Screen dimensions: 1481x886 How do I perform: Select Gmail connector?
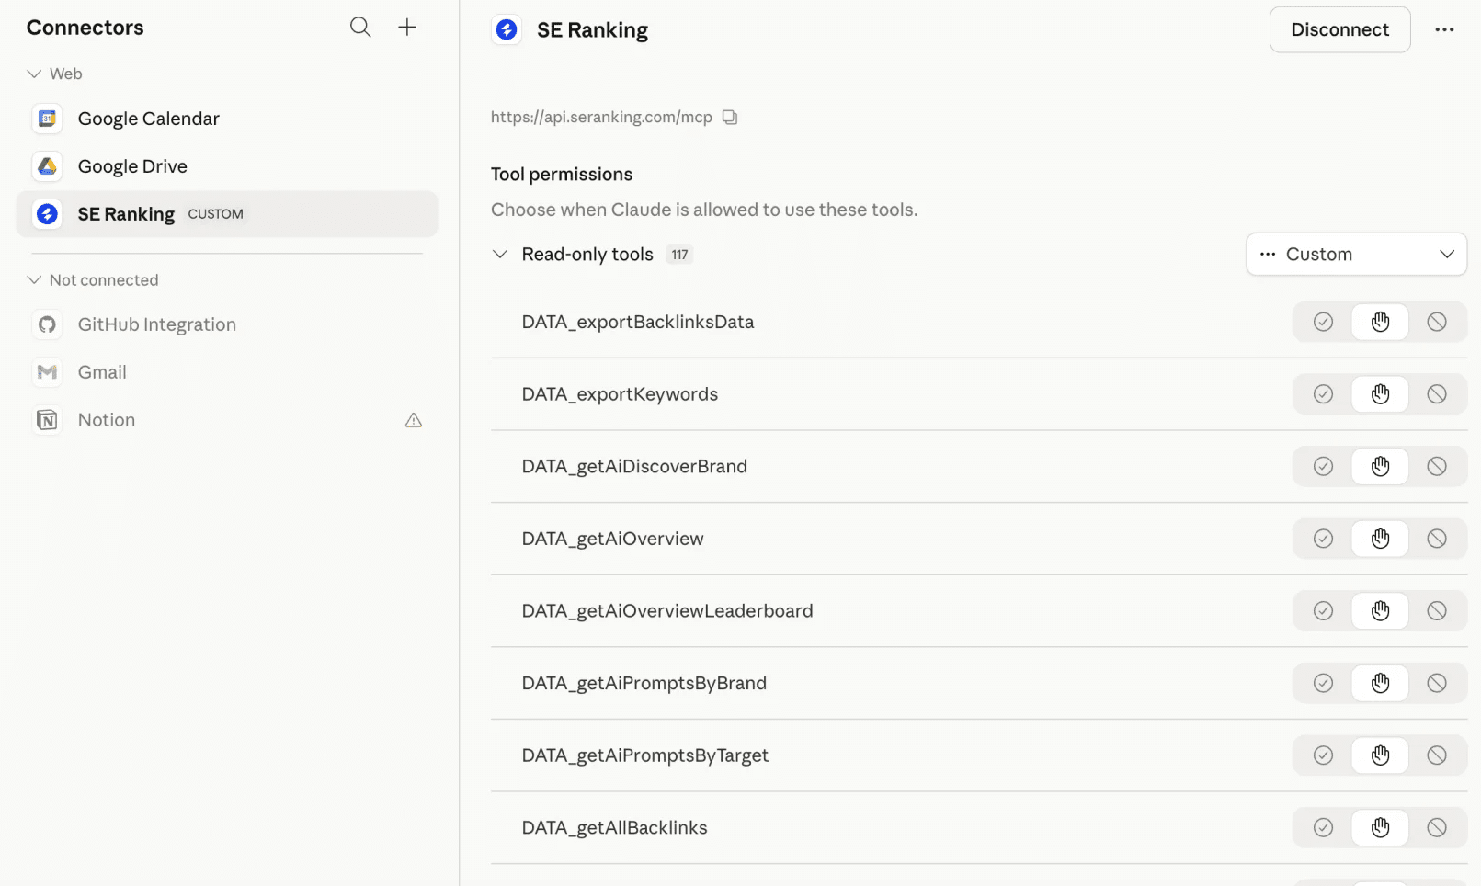[x=227, y=372]
